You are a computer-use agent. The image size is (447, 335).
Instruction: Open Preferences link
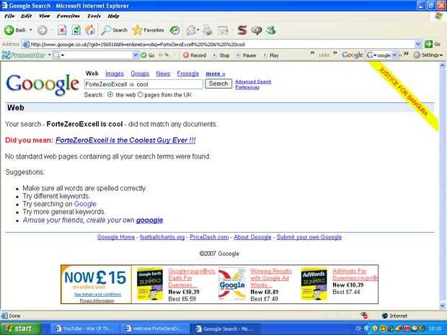point(247,87)
